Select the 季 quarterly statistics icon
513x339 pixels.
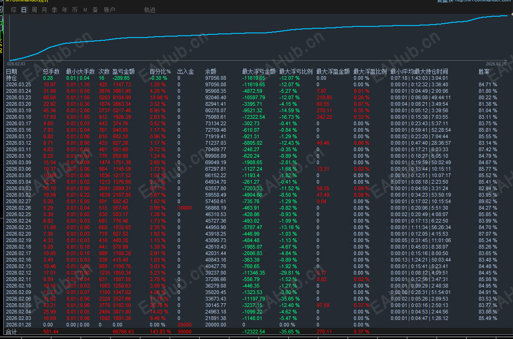point(55,9)
